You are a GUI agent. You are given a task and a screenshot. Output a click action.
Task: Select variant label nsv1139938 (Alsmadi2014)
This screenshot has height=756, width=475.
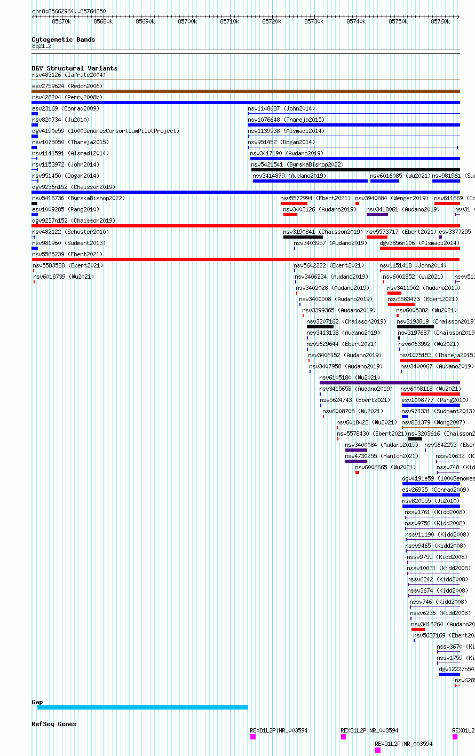[287, 131]
